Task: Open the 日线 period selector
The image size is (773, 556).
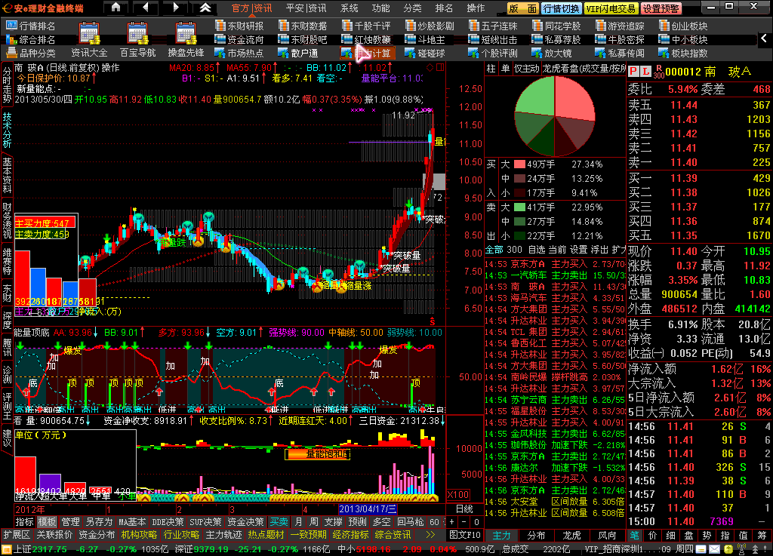Action: point(464,509)
